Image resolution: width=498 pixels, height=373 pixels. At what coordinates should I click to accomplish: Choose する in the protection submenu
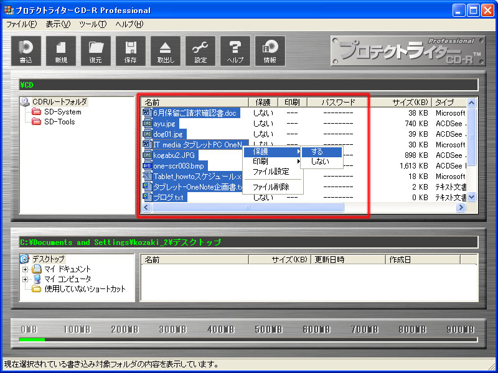pyautogui.click(x=321, y=152)
